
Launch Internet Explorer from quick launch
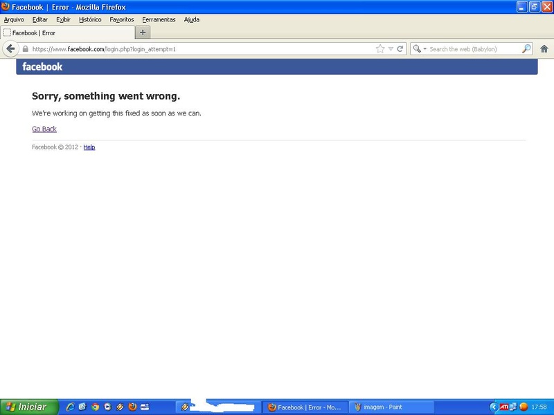pyautogui.click(x=71, y=407)
